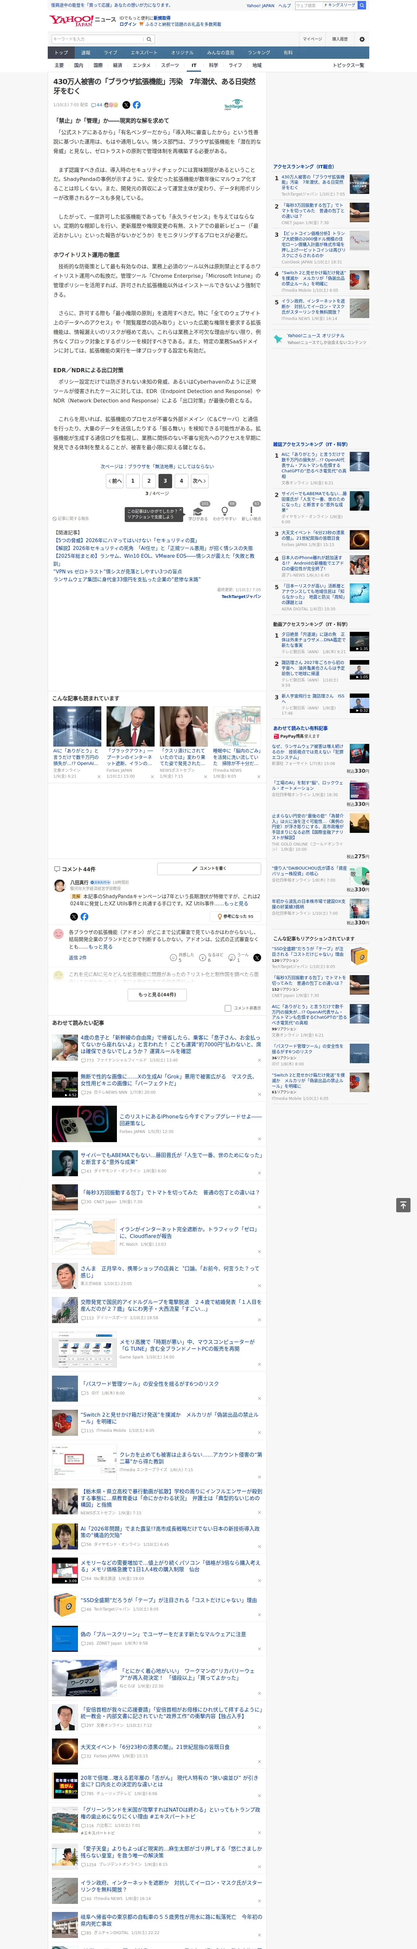This screenshot has width=417, height=1949.
Task: Open the トップ navigation tab
Action: point(61,53)
